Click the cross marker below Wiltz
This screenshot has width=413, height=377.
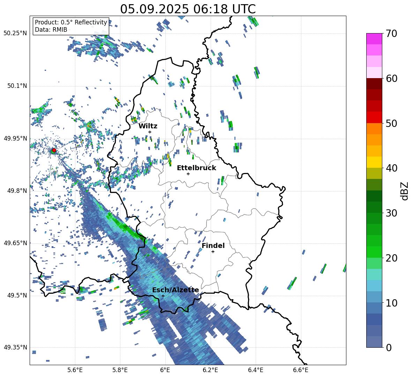[x=150, y=132]
